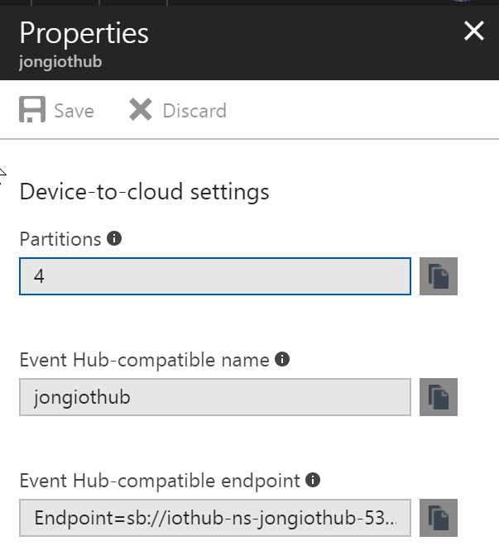Copy the Event Hub-compatible name
The height and width of the screenshot is (546, 499).
(439, 397)
